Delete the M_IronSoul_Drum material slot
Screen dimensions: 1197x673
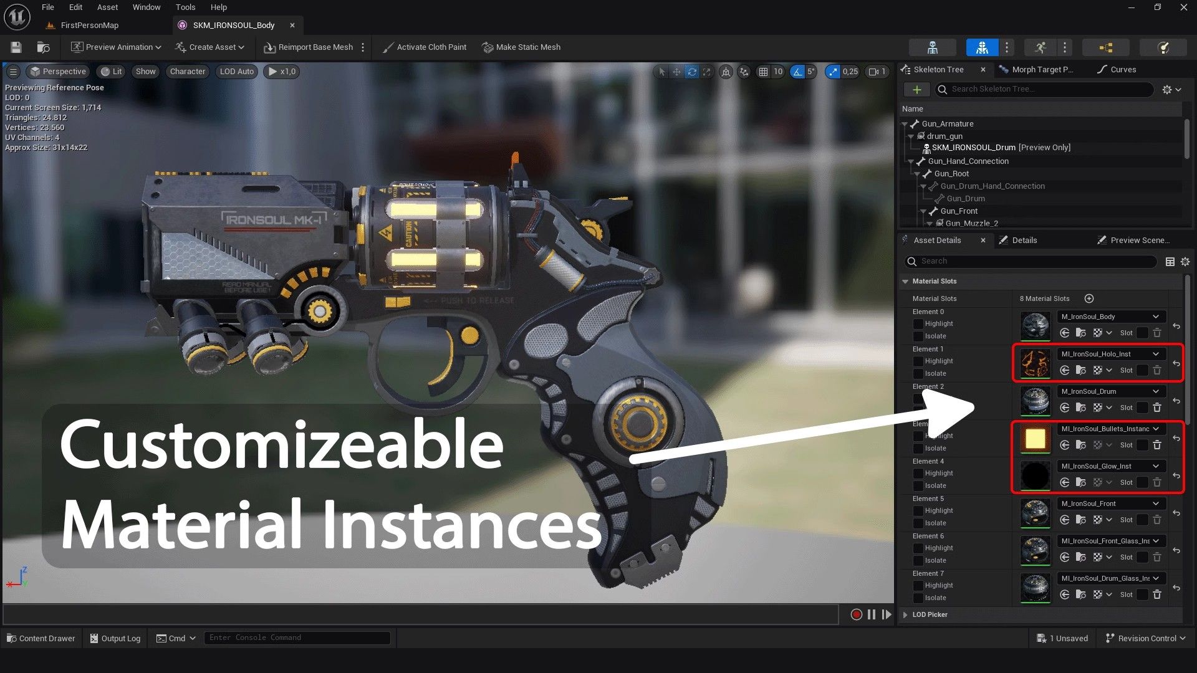1157,408
